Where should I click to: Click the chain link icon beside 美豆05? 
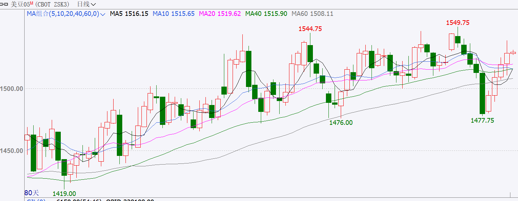(4, 4)
